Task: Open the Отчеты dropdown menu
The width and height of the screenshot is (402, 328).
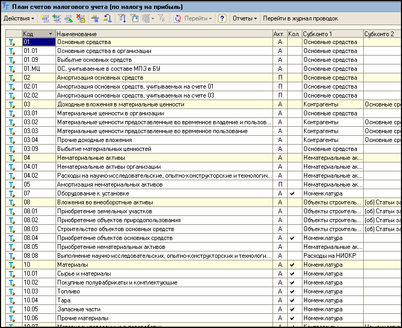Action: click(245, 18)
